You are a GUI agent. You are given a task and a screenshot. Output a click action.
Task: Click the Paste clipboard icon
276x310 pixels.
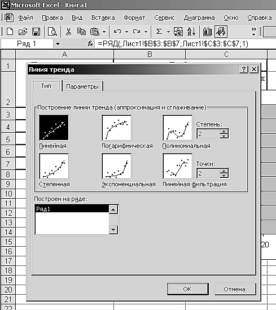[x=95, y=32]
